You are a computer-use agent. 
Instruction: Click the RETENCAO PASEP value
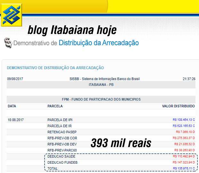(x=185, y=132)
